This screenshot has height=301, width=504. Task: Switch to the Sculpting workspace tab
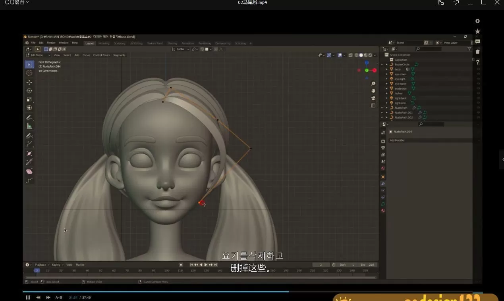120,43
